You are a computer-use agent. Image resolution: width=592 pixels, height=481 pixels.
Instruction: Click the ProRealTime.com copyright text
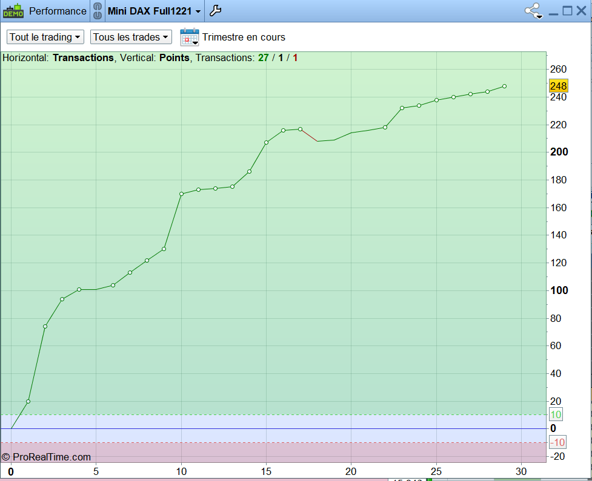click(46, 457)
